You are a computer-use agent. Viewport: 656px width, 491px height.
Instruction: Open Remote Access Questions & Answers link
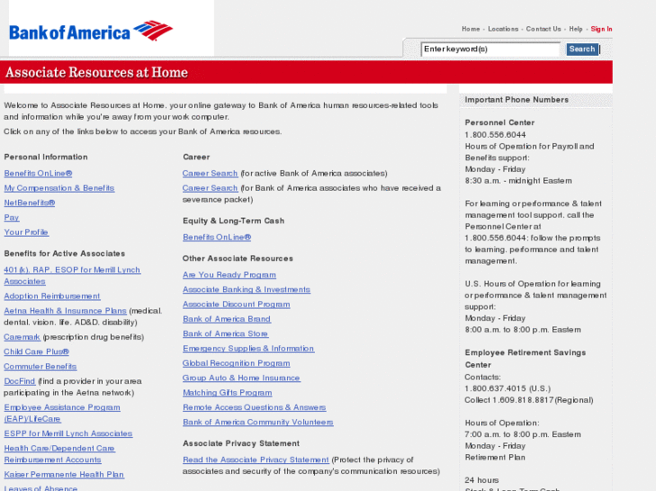coord(254,407)
